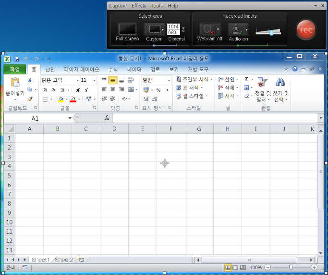This screenshot has height=275, width=328.
Task: Align text left in cell
Action: click(x=104, y=89)
